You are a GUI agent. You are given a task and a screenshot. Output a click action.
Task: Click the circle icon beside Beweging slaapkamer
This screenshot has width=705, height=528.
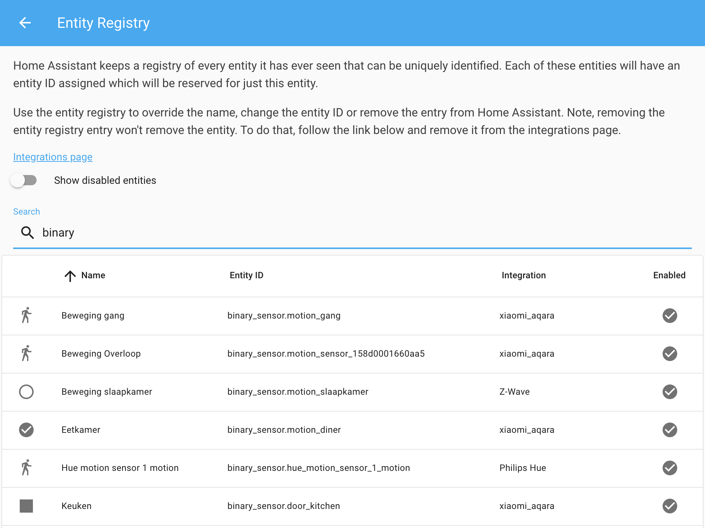coord(26,391)
